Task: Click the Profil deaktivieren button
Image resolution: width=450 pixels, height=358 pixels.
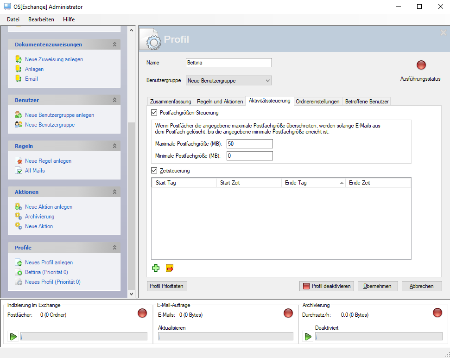Action: click(x=327, y=286)
